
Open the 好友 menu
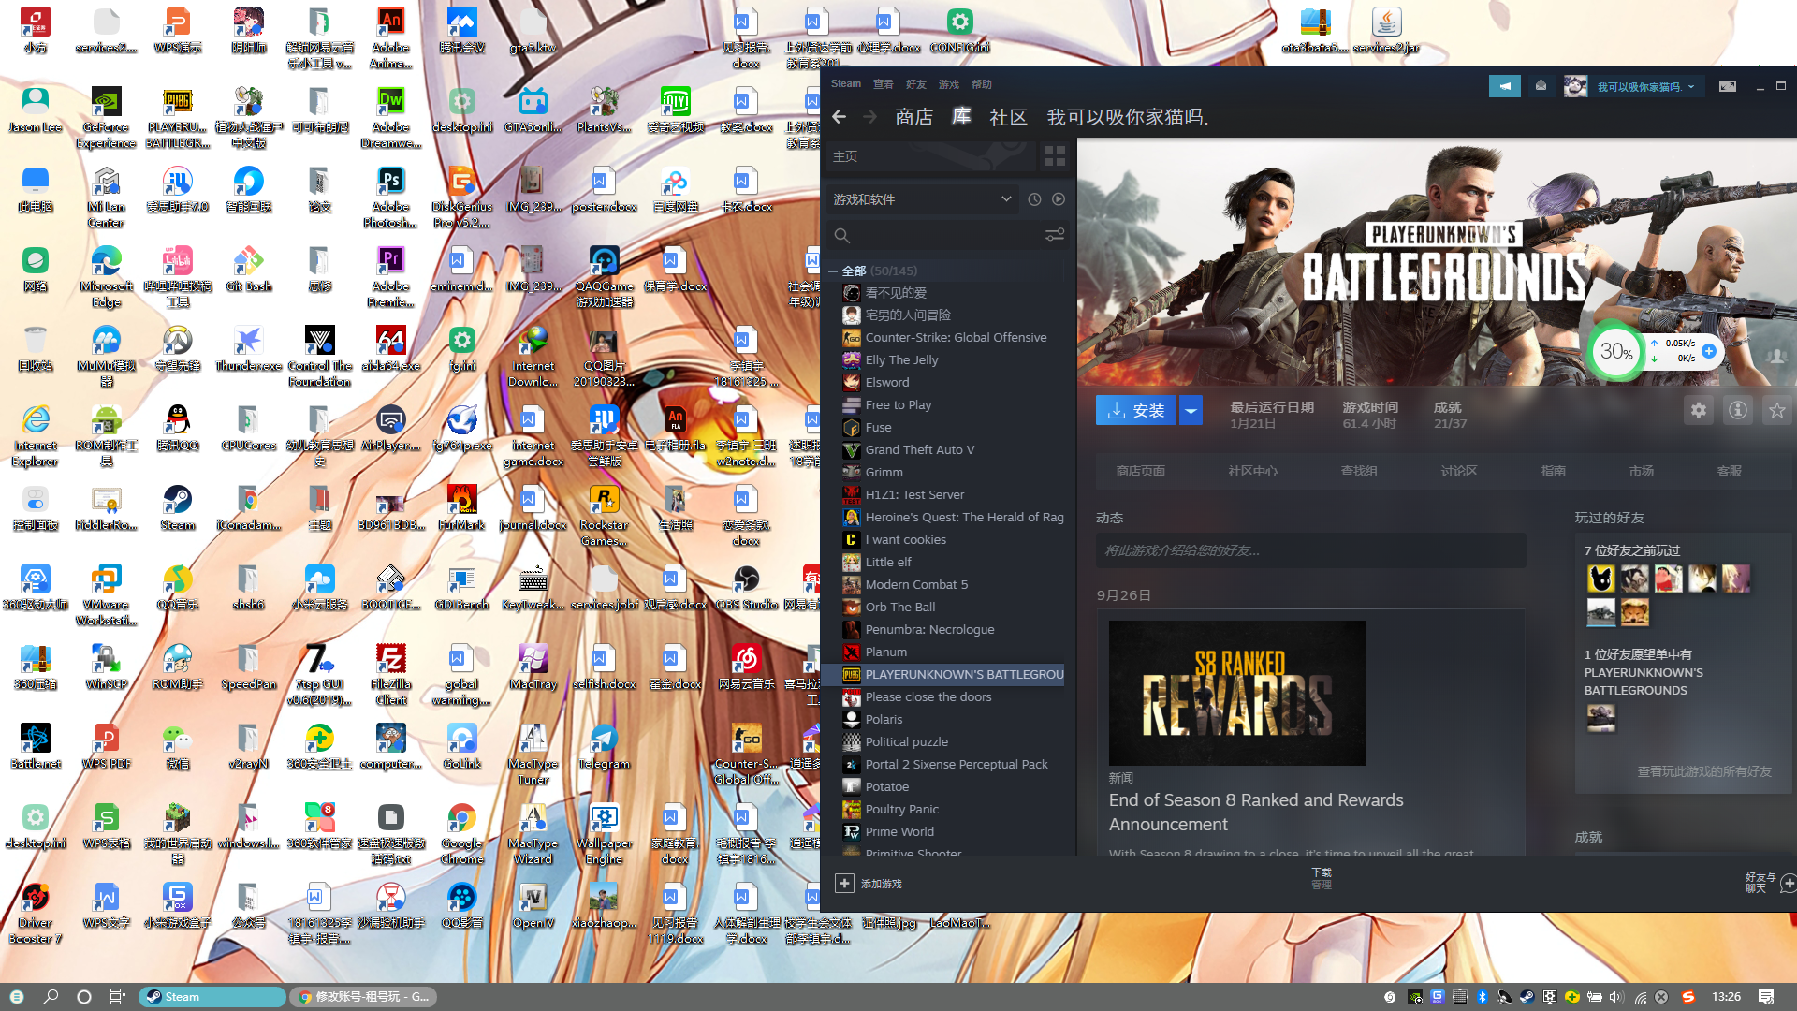coord(916,84)
